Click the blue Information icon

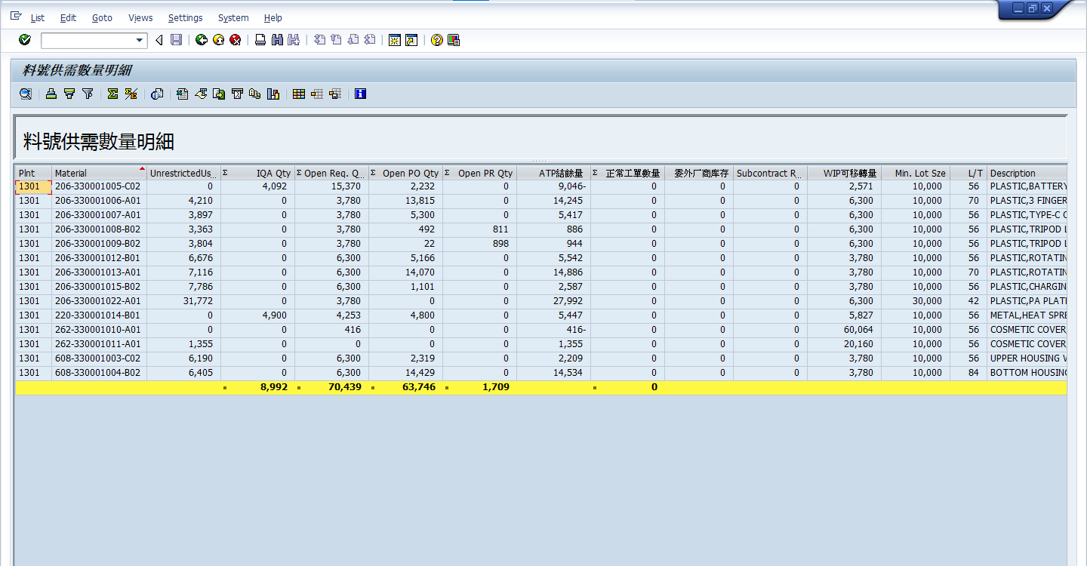point(360,94)
